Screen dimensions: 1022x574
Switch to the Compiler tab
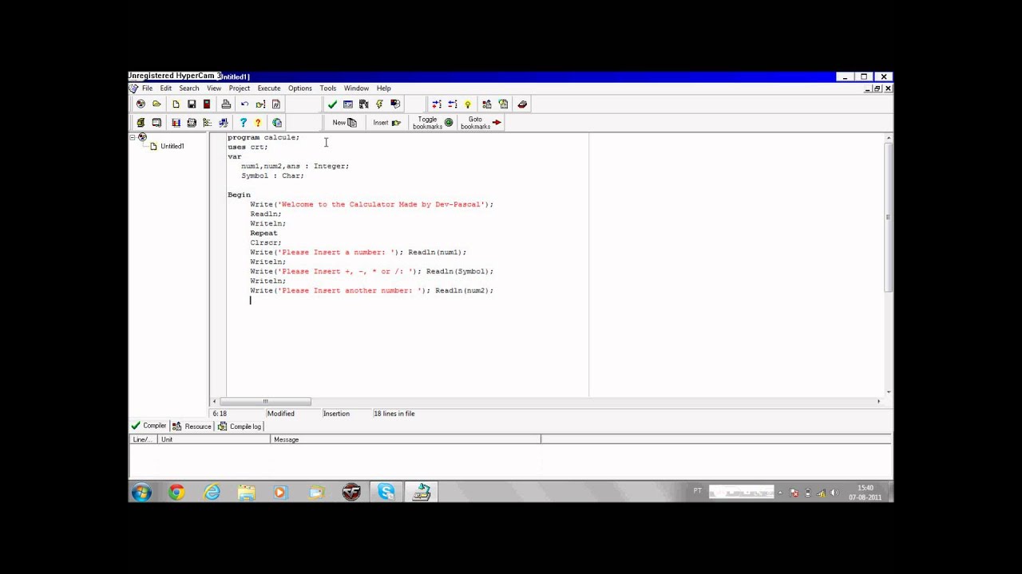pyautogui.click(x=149, y=427)
